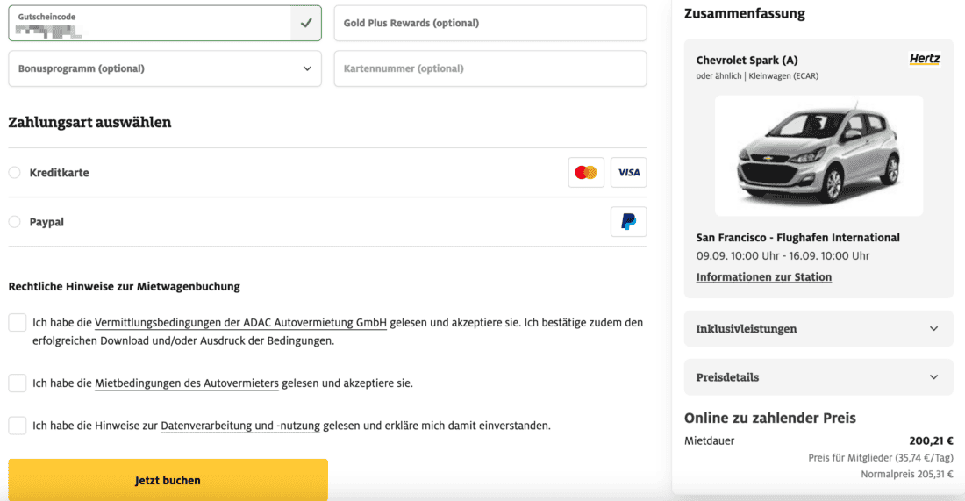Click the green checkmark in Gutscheincode field
Viewport: 965px width, 501px height.
tap(305, 23)
